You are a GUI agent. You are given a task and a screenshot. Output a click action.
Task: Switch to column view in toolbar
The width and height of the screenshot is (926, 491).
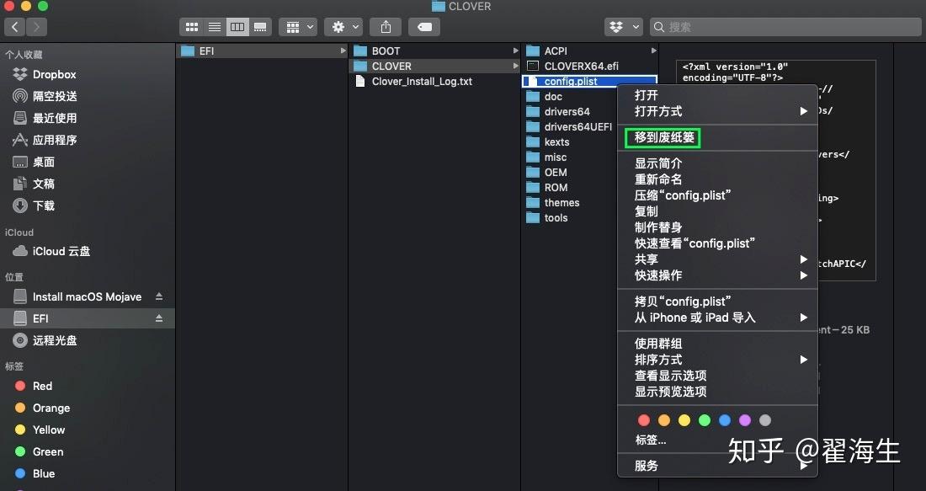point(237,27)
